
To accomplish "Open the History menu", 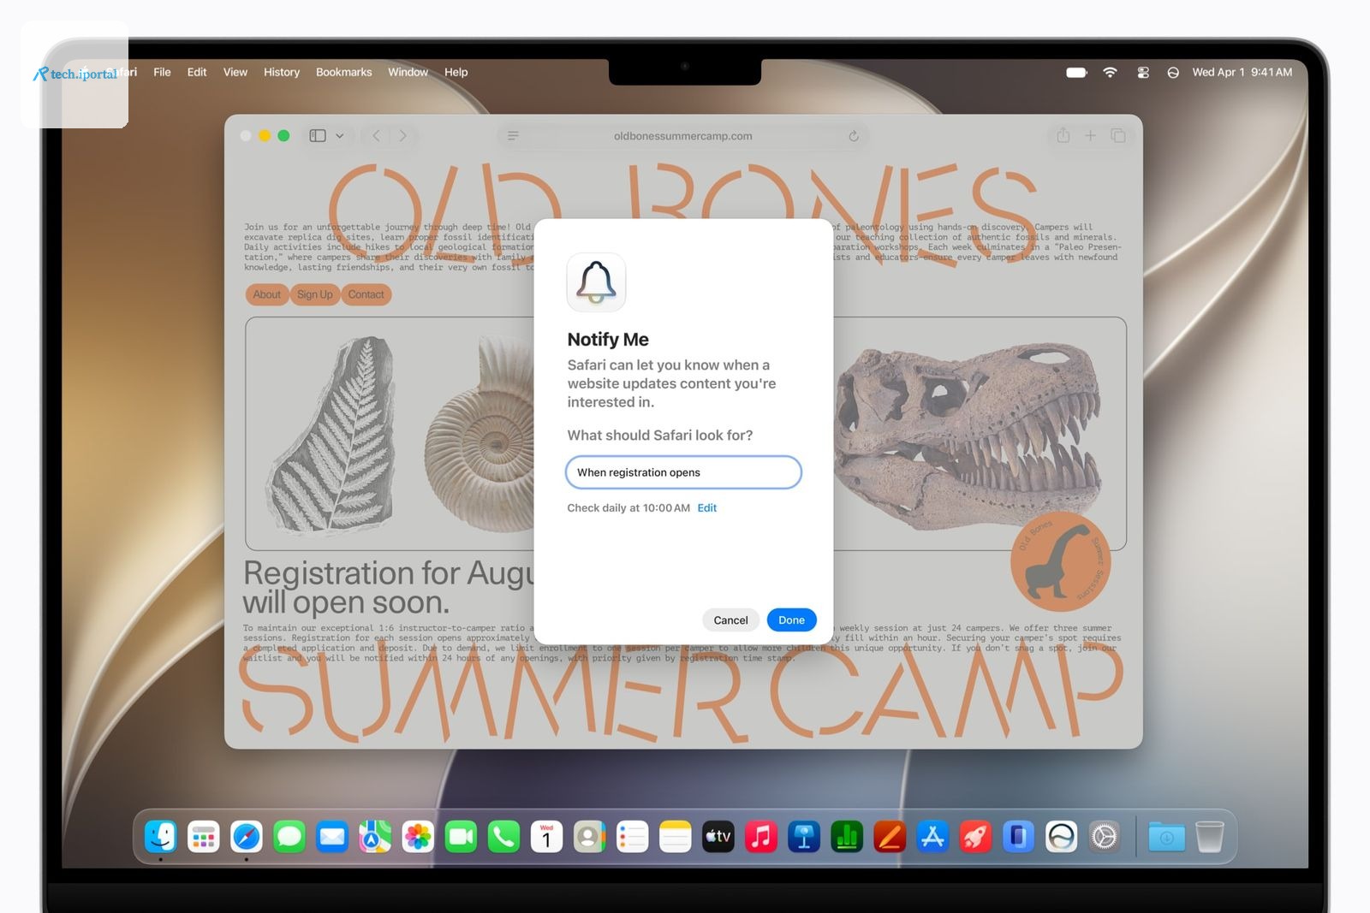I will pyautogui.click(x=282, y=72).
